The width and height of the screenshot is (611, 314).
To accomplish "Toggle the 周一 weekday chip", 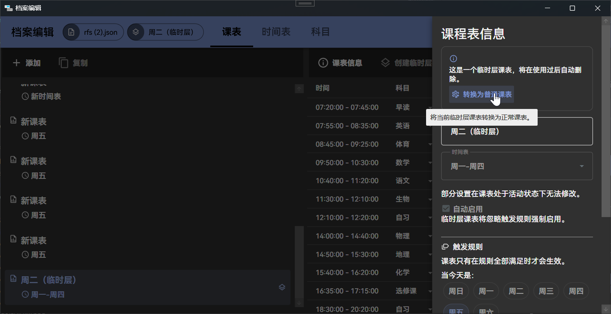I will 486,291.
